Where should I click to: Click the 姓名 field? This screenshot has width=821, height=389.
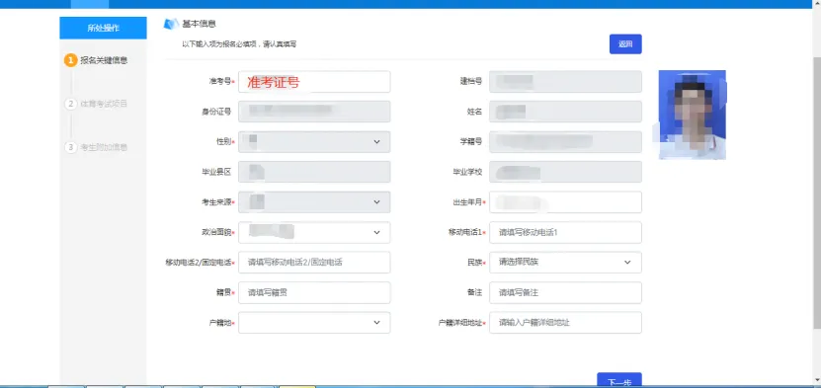(x=565, y=112)
